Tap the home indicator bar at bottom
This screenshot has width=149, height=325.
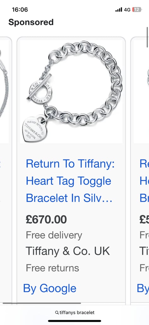click(74, 321)
